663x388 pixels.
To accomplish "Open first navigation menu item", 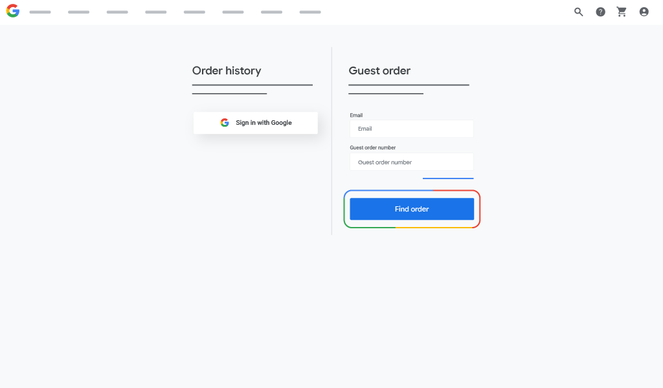I will pos(40,12).
